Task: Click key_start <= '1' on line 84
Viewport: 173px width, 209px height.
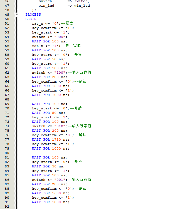Action: pyautogui.click(x=51, y=171)
